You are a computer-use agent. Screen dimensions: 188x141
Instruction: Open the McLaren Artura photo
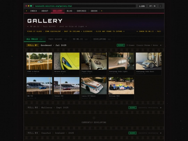click(66, 61)
